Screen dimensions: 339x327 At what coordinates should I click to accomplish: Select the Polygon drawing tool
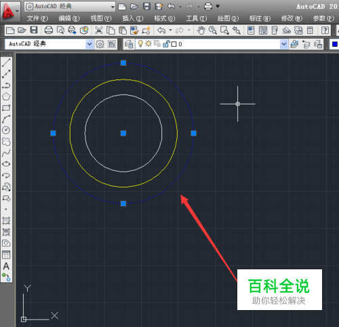click(x=6, y=96)
